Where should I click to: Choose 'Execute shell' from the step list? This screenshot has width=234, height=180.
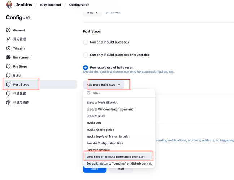(x=95, y=116)
